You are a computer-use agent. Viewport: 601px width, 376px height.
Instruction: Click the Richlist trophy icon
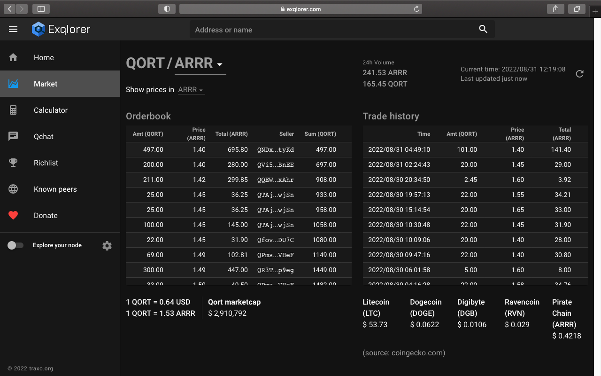click(x=13, y=163)
